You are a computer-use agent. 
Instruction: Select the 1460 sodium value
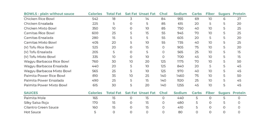click(x=180, y=76)
